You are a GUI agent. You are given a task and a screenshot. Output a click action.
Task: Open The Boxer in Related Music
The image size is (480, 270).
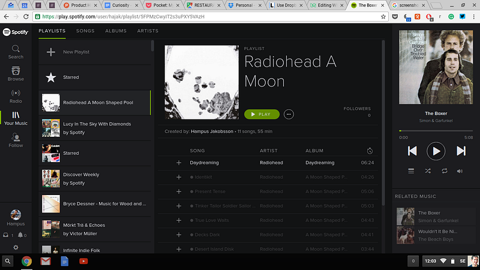(436, 217)
